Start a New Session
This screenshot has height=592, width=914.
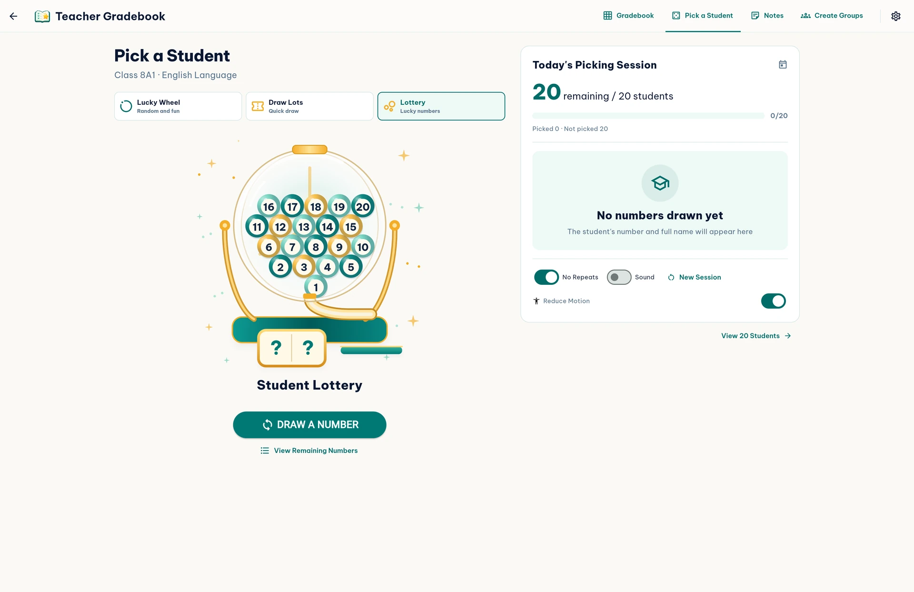694,277
